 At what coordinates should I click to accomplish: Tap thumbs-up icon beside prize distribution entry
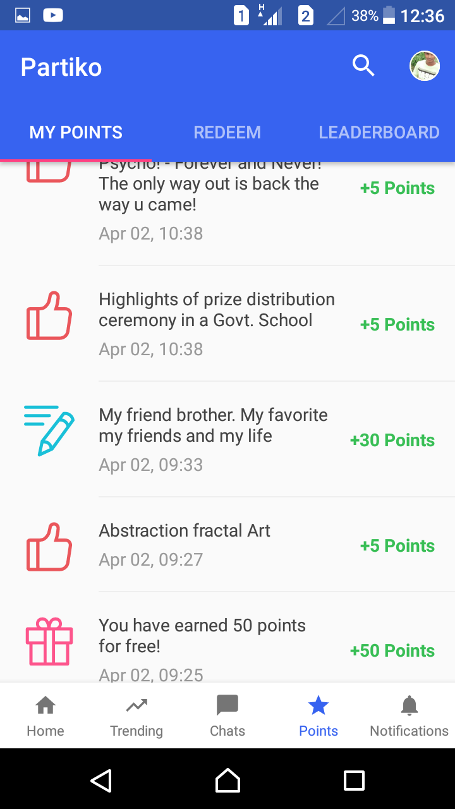49,315
